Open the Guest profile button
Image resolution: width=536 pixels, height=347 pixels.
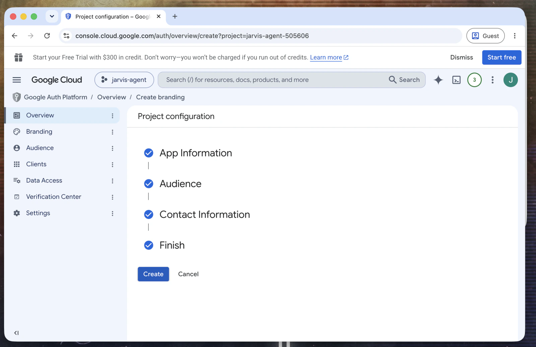tap(485, 36)
